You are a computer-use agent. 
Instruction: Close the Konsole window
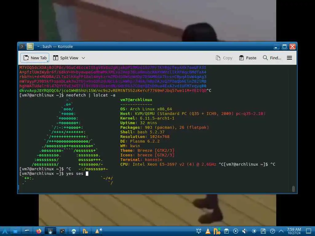pyautogui.click(x=292, y=47)
